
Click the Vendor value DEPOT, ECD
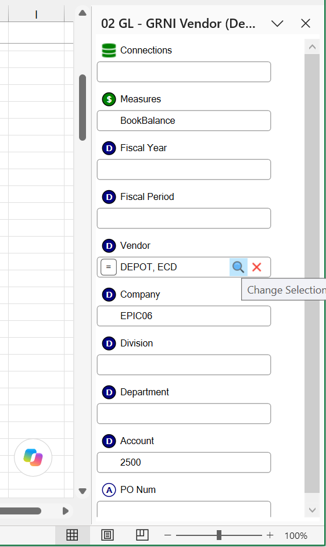(149, 267)
